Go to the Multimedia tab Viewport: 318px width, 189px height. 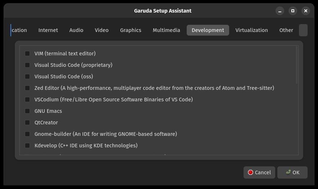166,30
